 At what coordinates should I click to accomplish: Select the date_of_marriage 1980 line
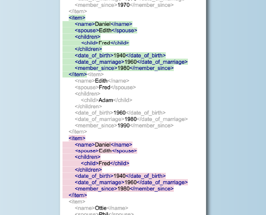[131, 119]
